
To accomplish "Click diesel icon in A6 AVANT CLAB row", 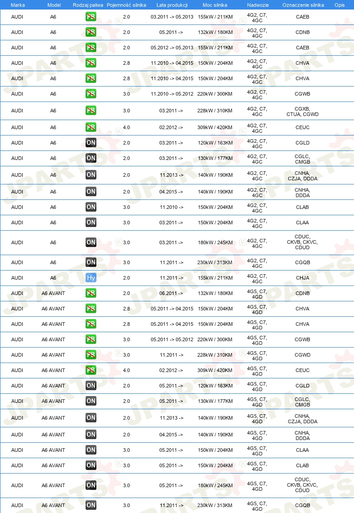I will 91,465.
